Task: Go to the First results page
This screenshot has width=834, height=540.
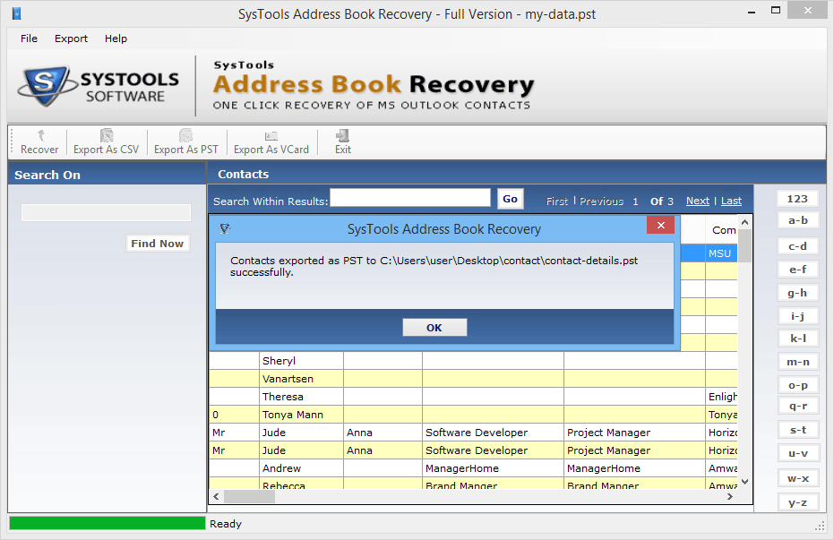Action: pos(557,201)
